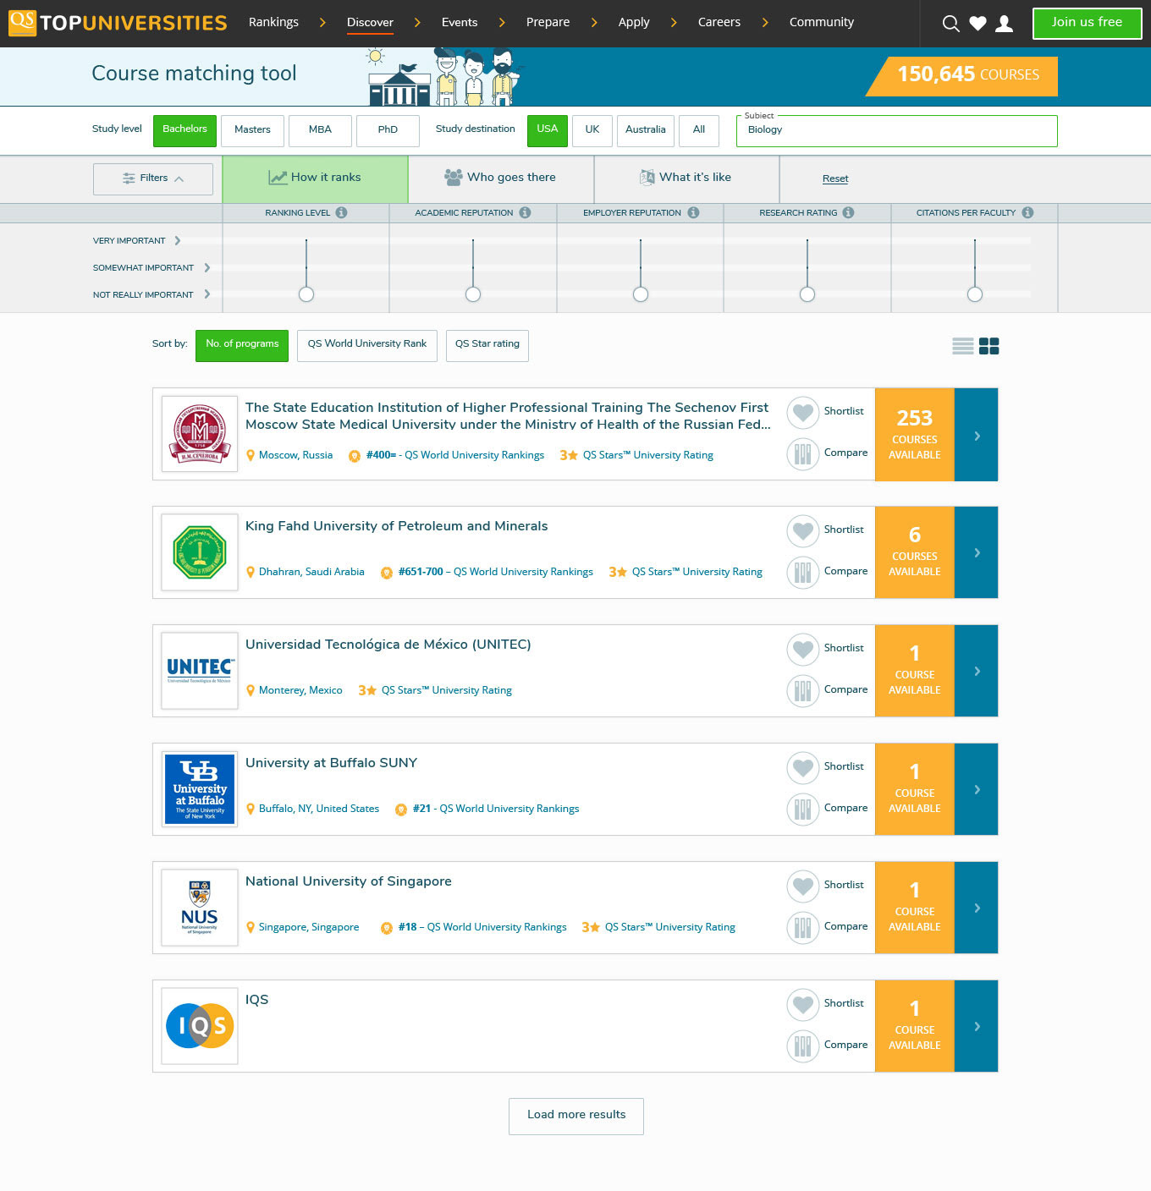
Task: Click Join us free button
Action: [x=1087, y=24]
